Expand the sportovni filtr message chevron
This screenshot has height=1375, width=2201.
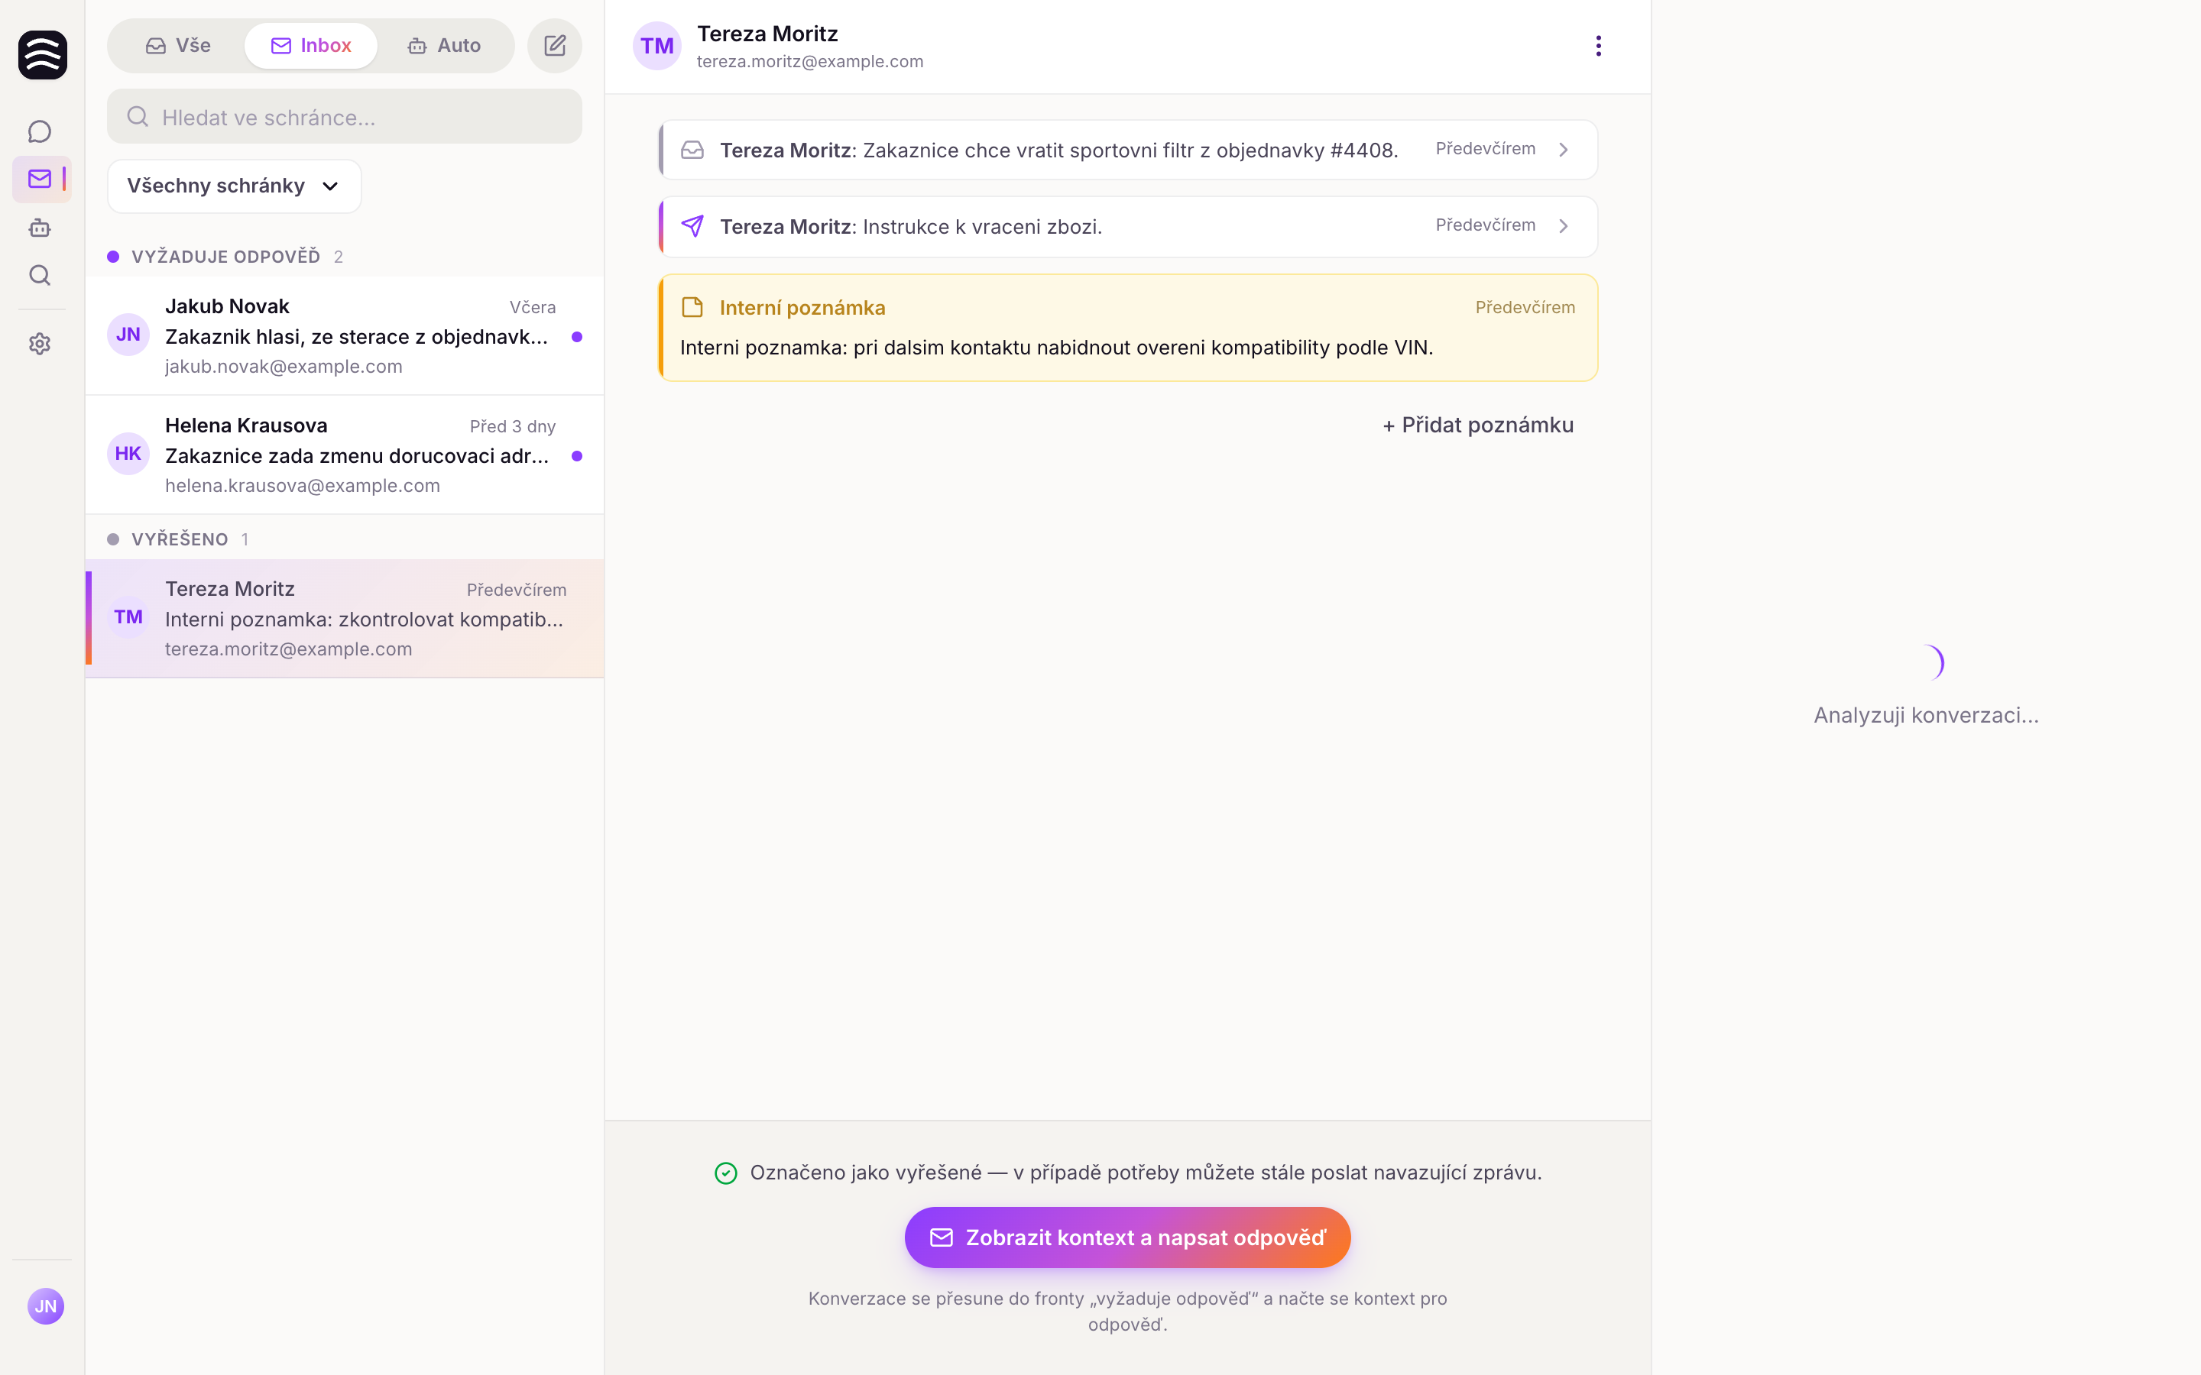(1564, 150)
